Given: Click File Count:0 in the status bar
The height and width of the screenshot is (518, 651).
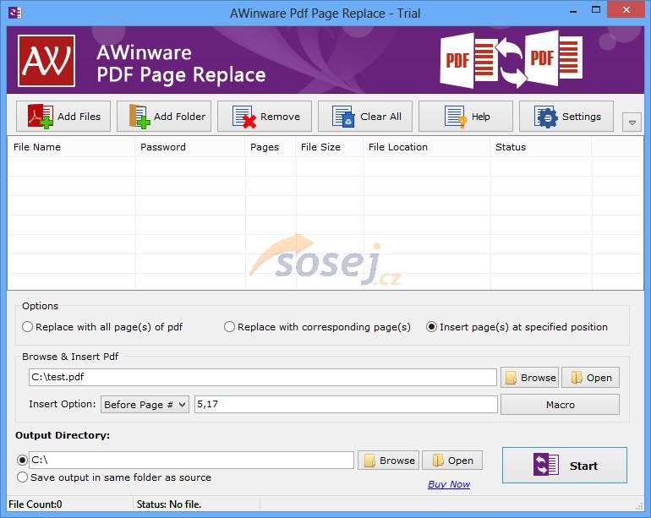Looking at the screenshot, I should click(36, 504).
